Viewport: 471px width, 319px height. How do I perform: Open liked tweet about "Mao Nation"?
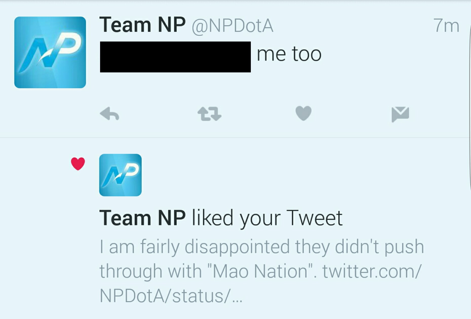(261, 271)
